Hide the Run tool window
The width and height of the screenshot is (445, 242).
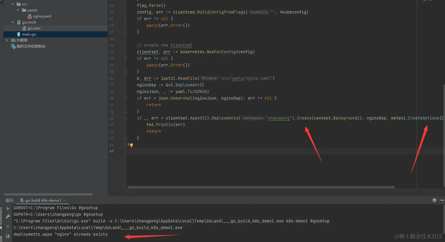(442, 200)
